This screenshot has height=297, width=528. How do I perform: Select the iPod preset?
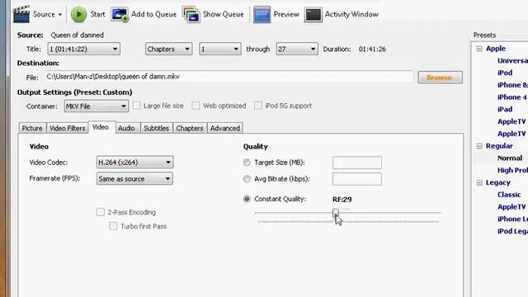(x=505, y=73)
